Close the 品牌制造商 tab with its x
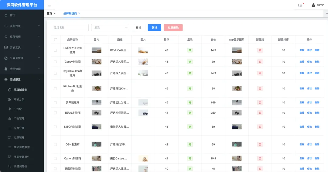Viewport: 328px width, 172px height. [79, 13]
